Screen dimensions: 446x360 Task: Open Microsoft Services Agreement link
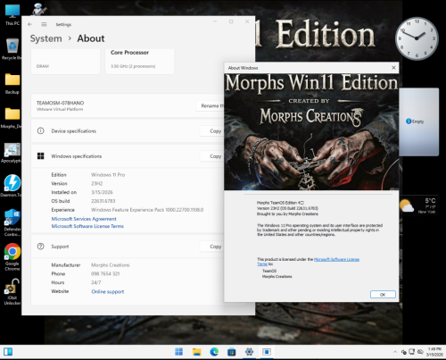click(x=84, y=219)
